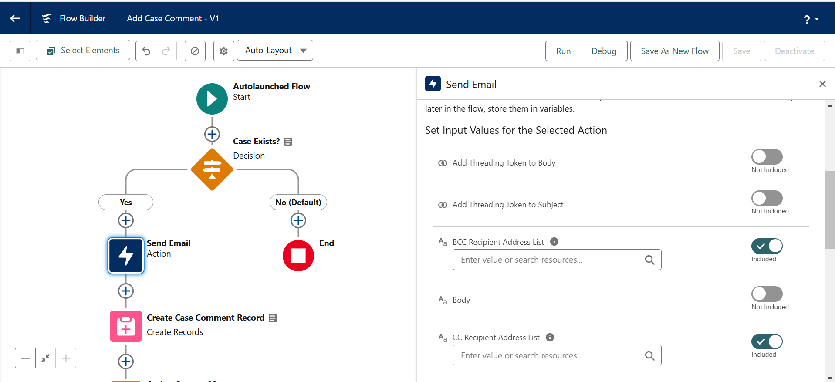Add element below the Start node
The height and width of the screenshot is (382, 835).
pyautogui.click(x=212, y=134)
